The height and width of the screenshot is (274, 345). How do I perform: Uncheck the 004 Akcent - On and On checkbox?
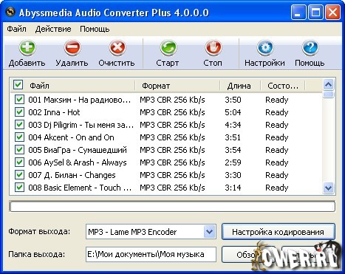tap(19, 137)
